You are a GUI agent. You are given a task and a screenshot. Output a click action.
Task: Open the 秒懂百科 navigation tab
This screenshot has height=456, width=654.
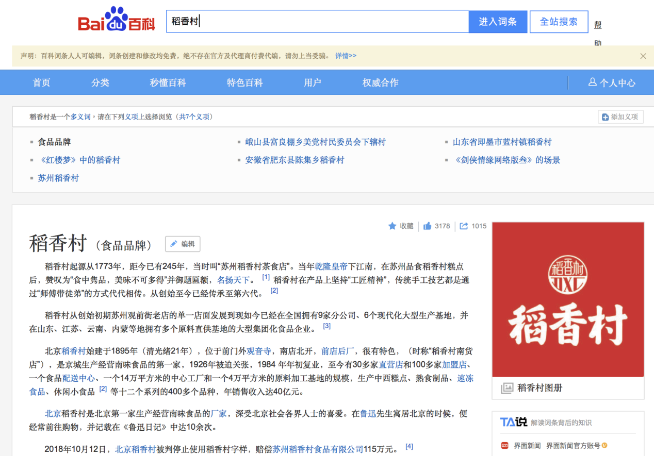(168, 82)
